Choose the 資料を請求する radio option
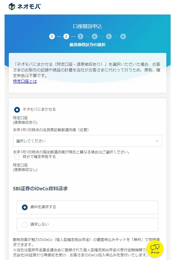This screenshot has width=178, height=260. point(25,207)
